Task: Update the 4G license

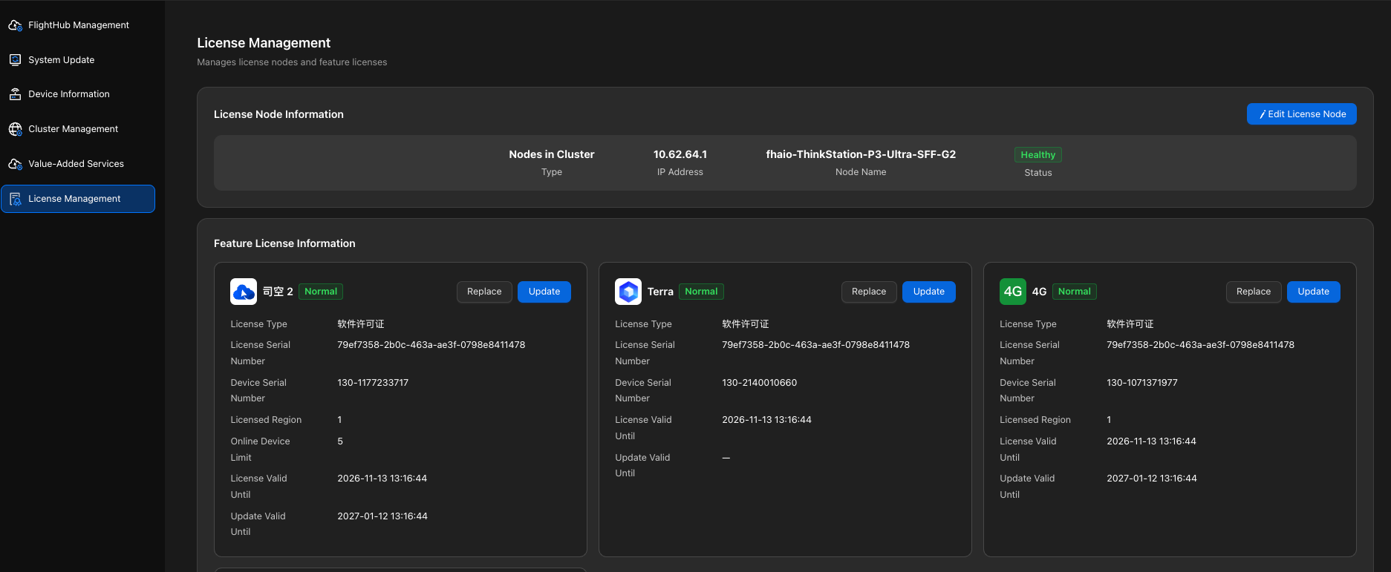Action: (1314, 292)
